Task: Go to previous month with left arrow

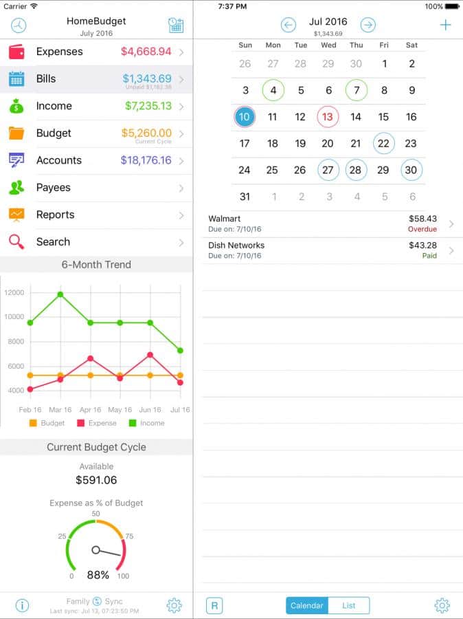Action: [289, 25]
